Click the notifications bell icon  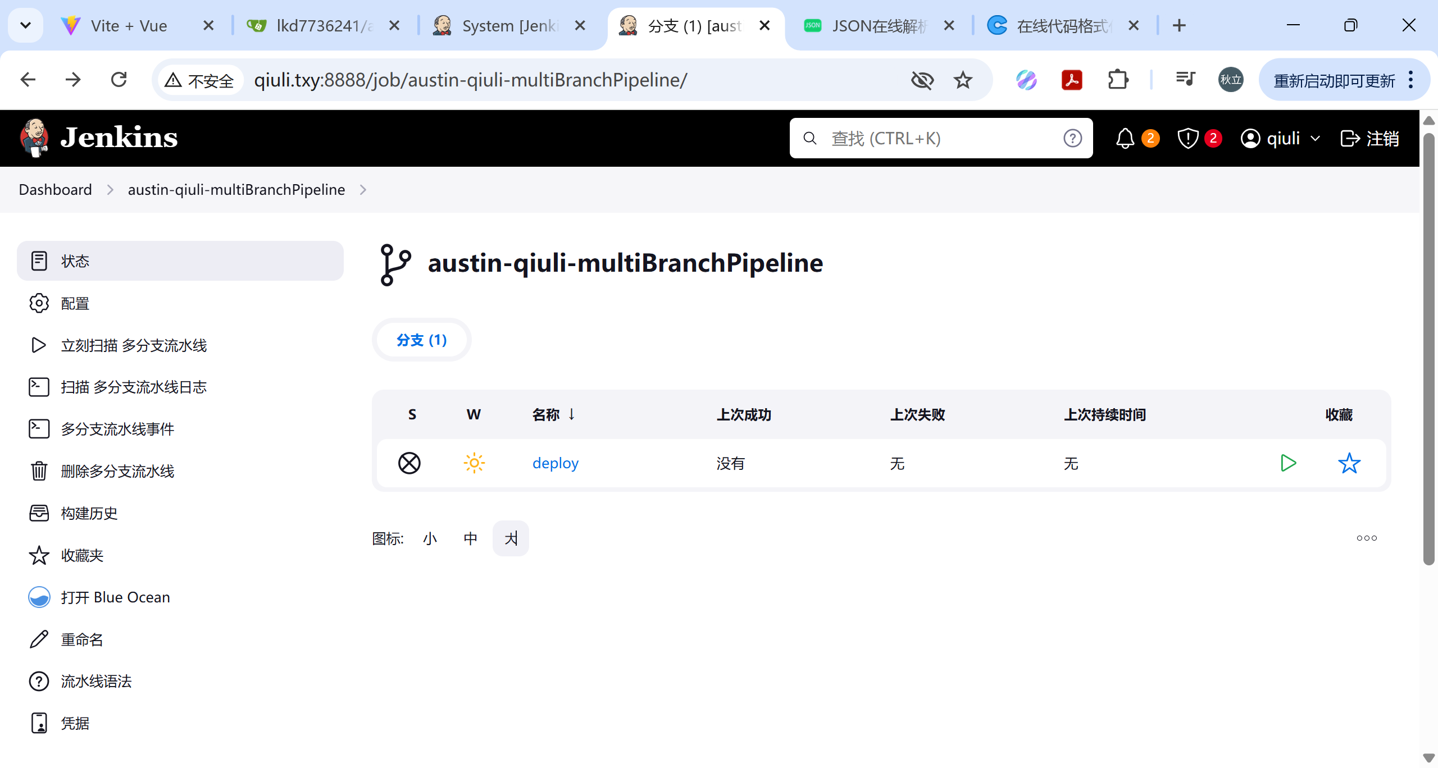(1125, 138)
